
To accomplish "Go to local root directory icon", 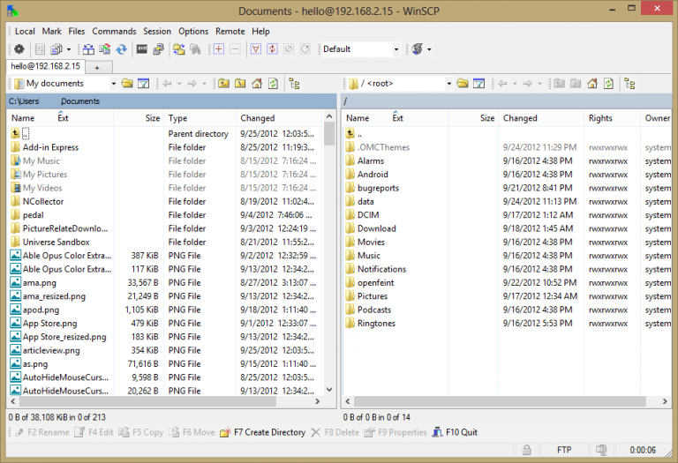I will coord(240,84).
